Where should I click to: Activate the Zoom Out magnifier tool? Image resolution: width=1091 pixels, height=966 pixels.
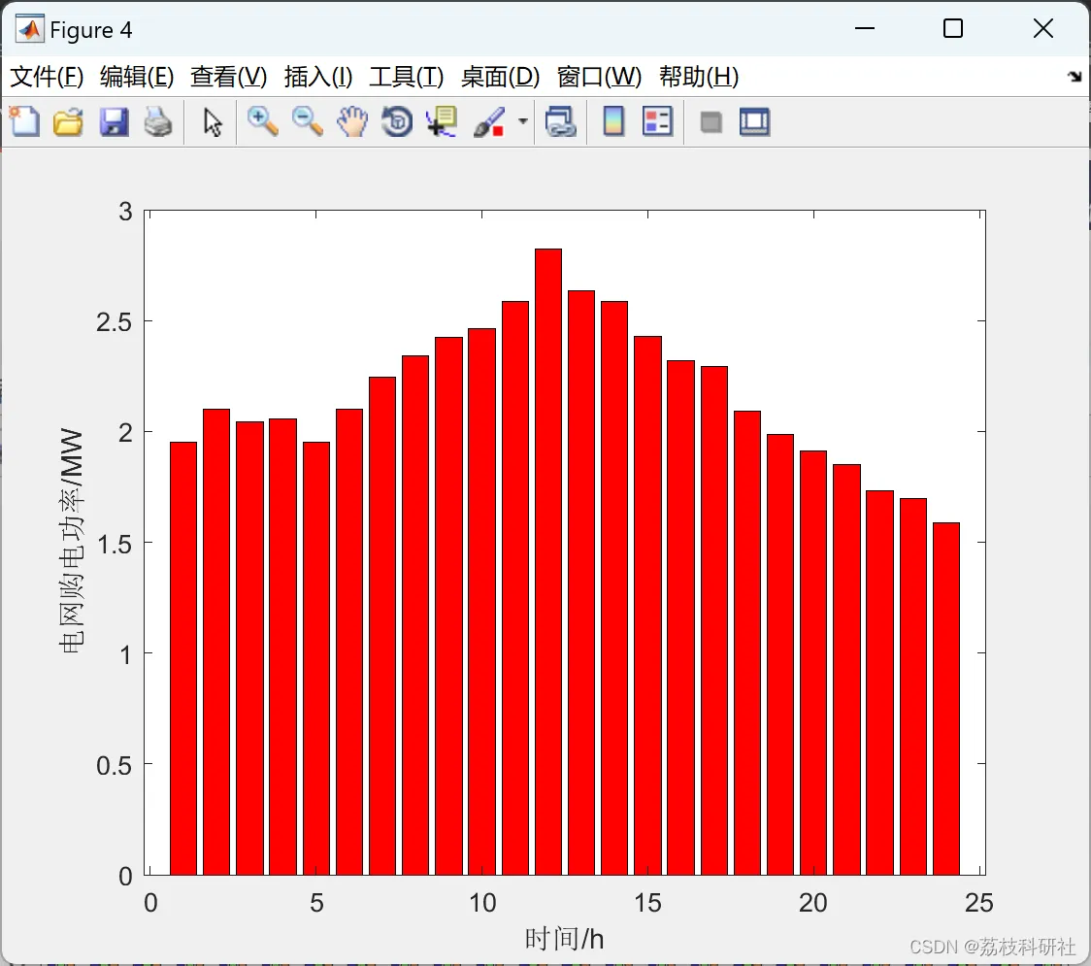tap(307, 121)
